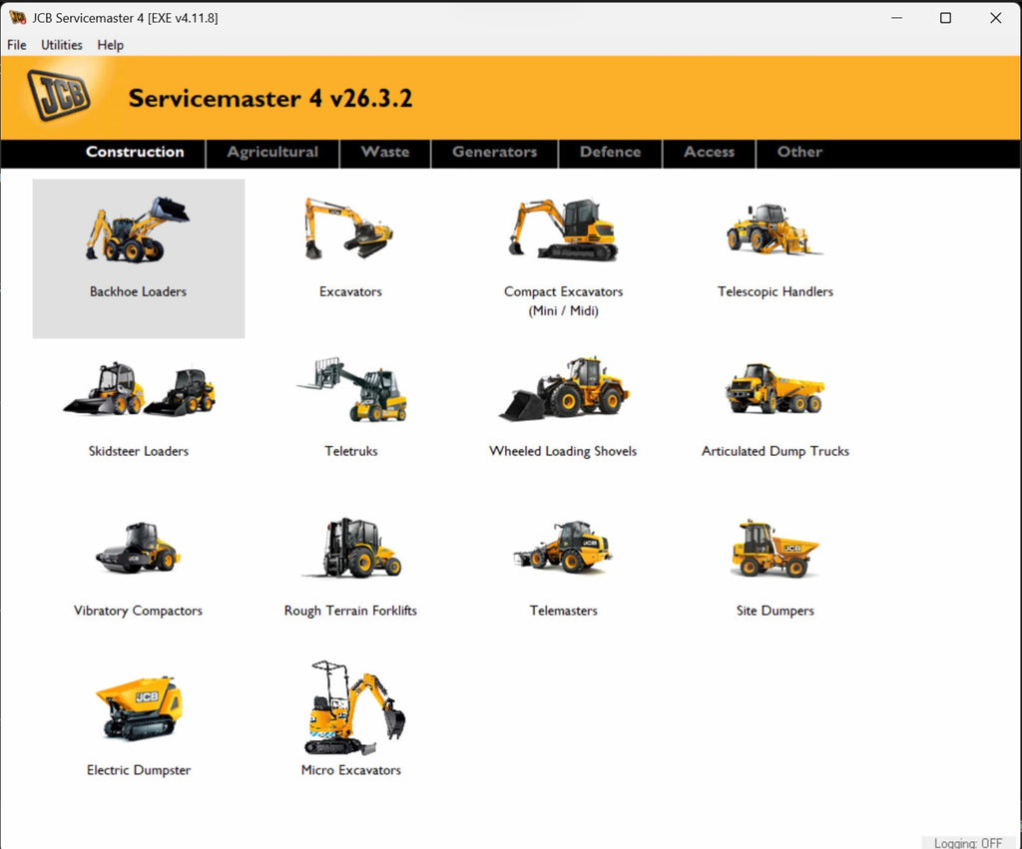Click the Compact Excavators (Mini / Midi) label

point(563,301)
